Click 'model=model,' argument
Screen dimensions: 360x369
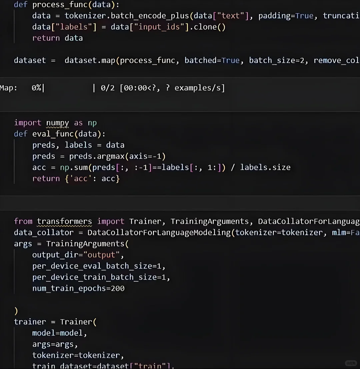click(x=60, y=333)
